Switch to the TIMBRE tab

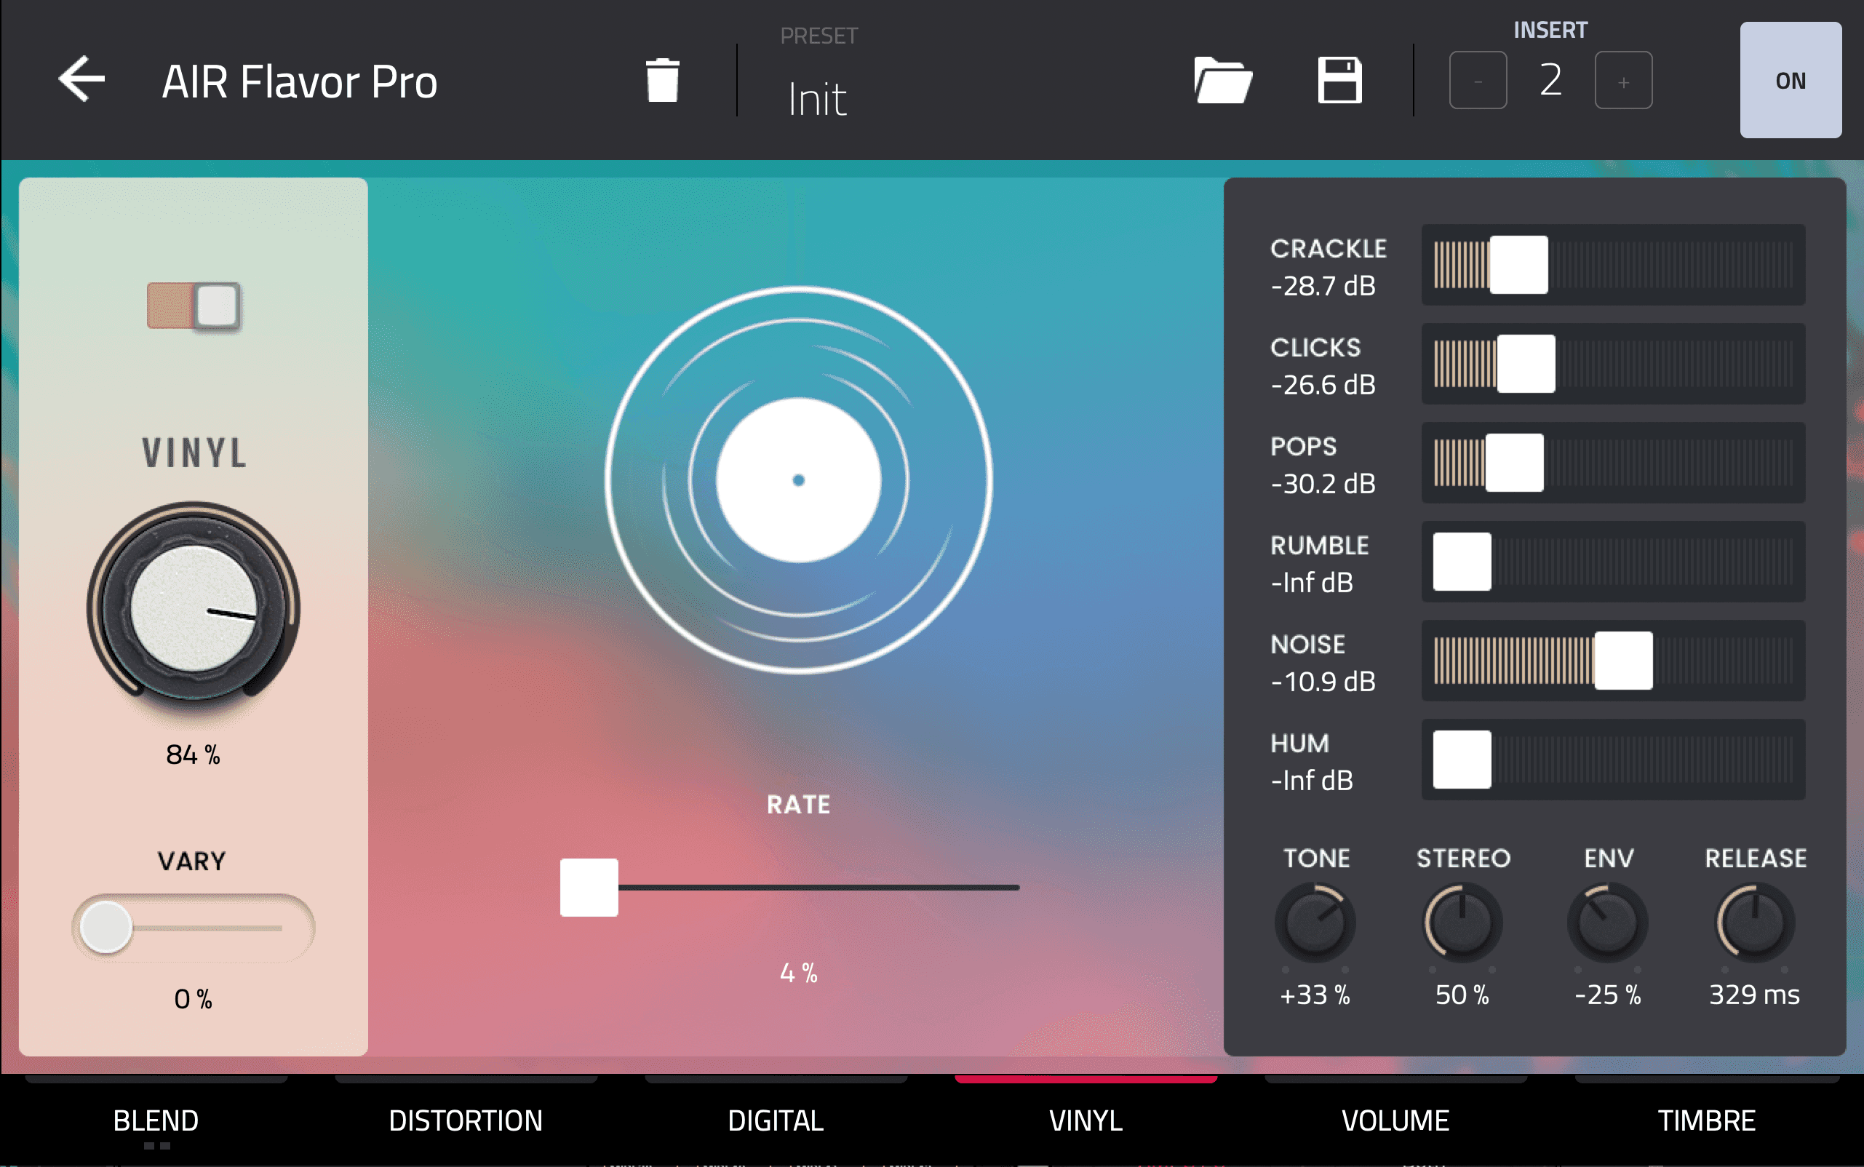(1706, 1120)
